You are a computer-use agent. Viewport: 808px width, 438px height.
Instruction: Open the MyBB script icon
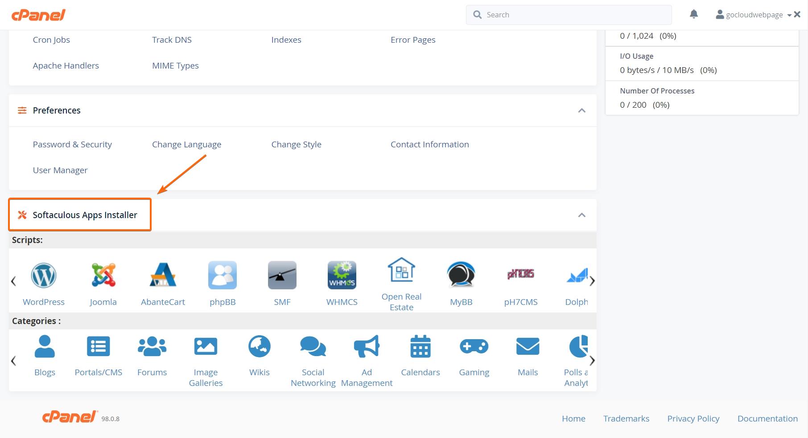(x=461, y=275)
